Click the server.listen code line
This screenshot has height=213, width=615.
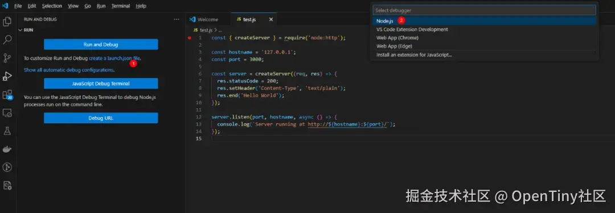point(274,117)
